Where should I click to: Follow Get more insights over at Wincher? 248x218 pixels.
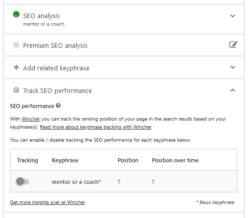pos(47,202)
